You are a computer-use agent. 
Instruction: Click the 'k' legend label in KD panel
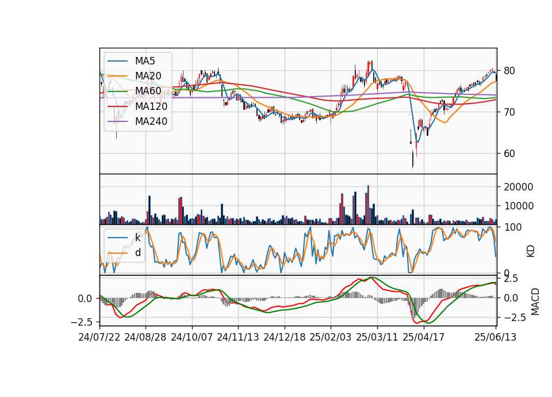[x=137, y=238]
